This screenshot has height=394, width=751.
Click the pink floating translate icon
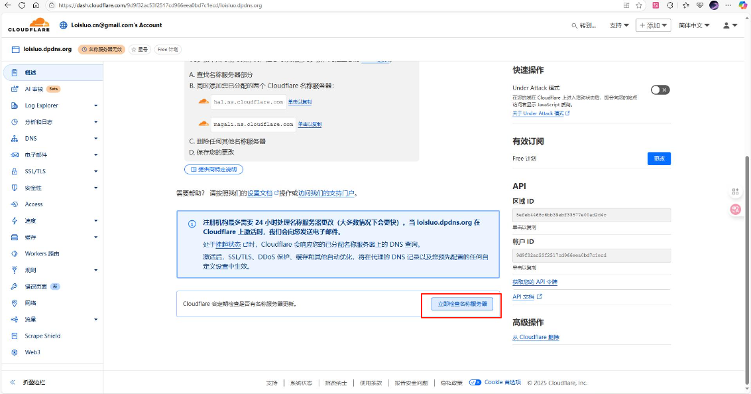pyautogui.click(x=736, y=209)
